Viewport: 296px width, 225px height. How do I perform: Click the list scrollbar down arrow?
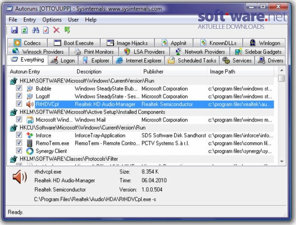(x=282, y=161)
